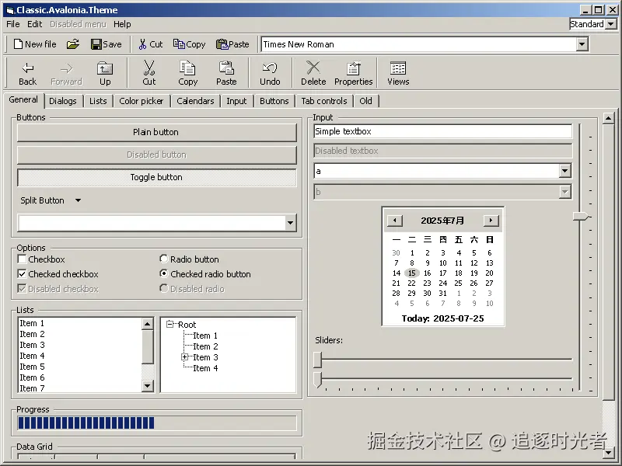Toggle the unchecked Checkbox option
The image size is (622, 466).
click(22, 259)
